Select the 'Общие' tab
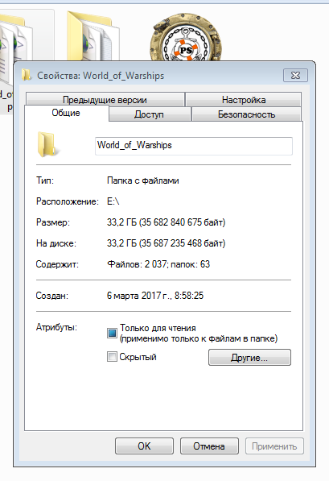Image resolution: width=329 pixels, height=481 pixels. click(66, 113)
